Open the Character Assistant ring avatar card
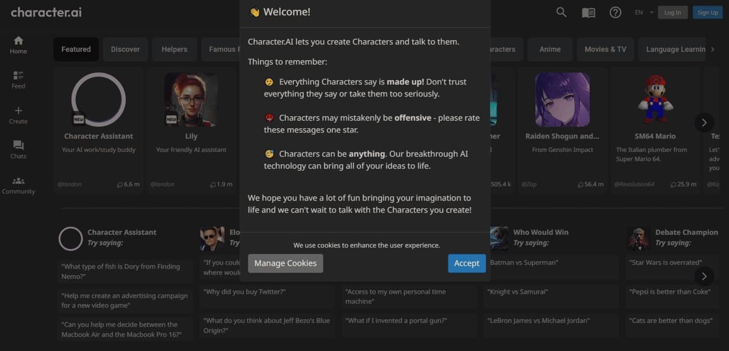729x351 pixels. click(98, 100)
